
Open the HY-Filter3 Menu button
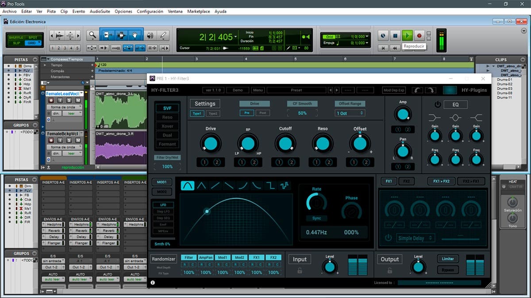coord(258,90)
